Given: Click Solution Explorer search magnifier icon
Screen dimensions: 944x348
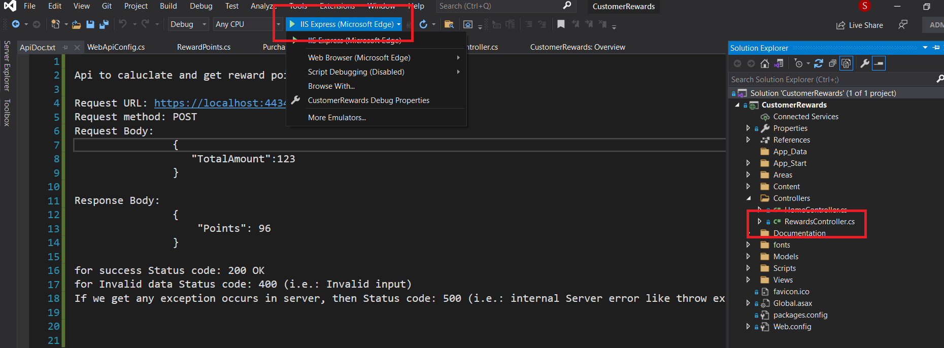Looking at the screenshot, I should 939,79.
